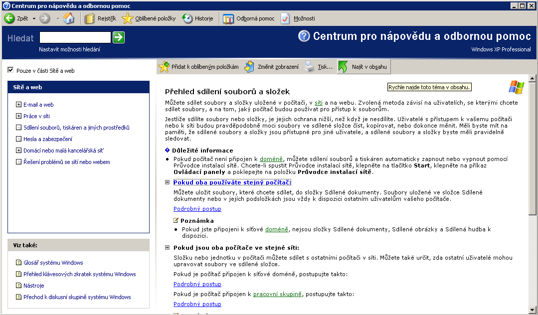Viewport: 538px width, 315px height.
Task: Expand the E-mail a web tree node
Action: [18, 104]
